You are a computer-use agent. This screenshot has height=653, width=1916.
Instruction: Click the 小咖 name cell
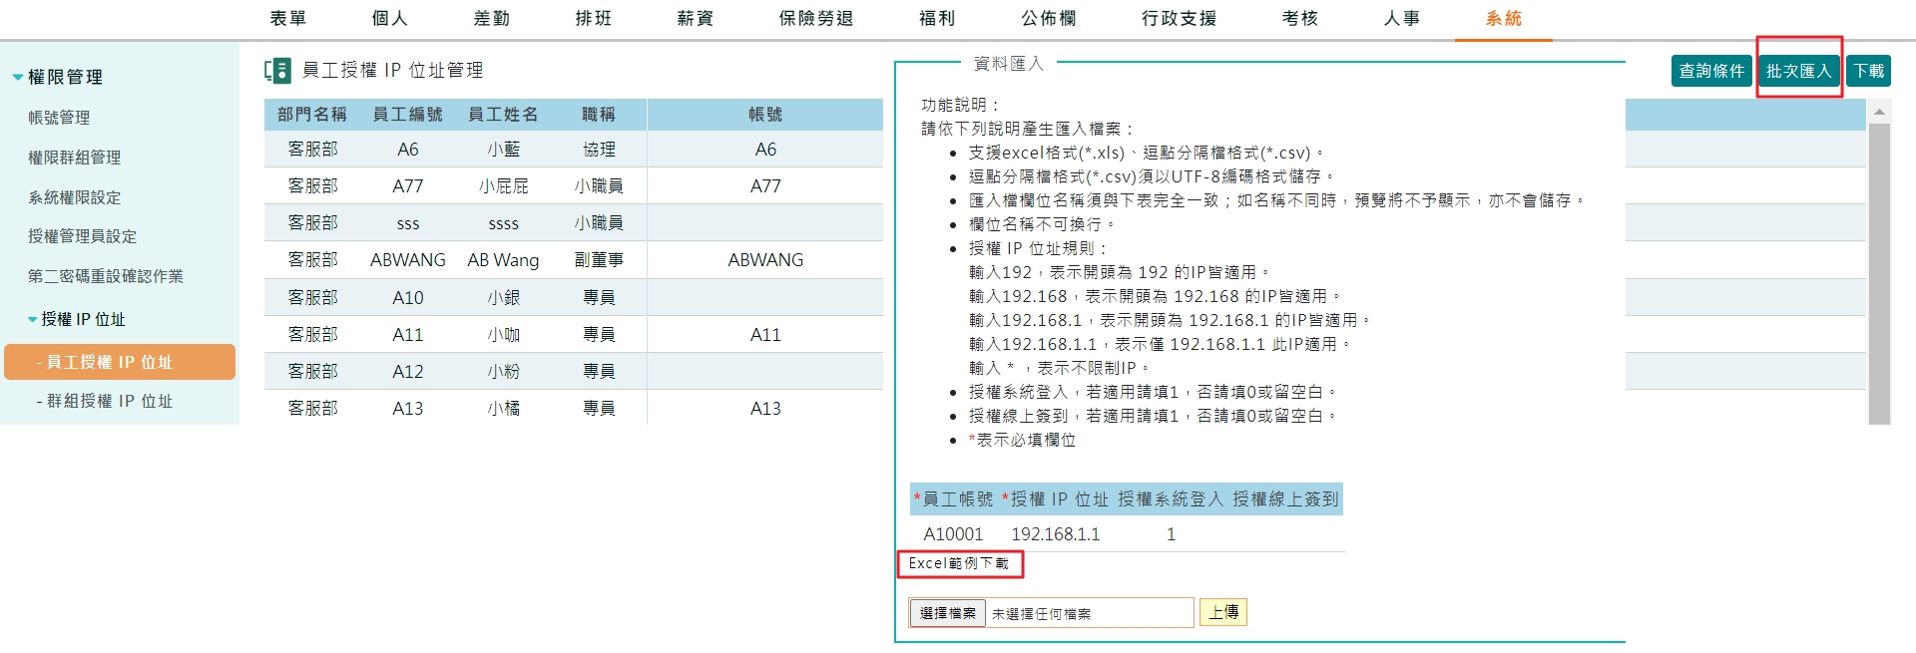(x=503, y=334)
